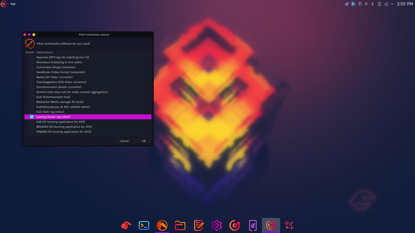Check the K3B checkbox
The width and height of the screenshot is (415, 233).
[32, 122]
